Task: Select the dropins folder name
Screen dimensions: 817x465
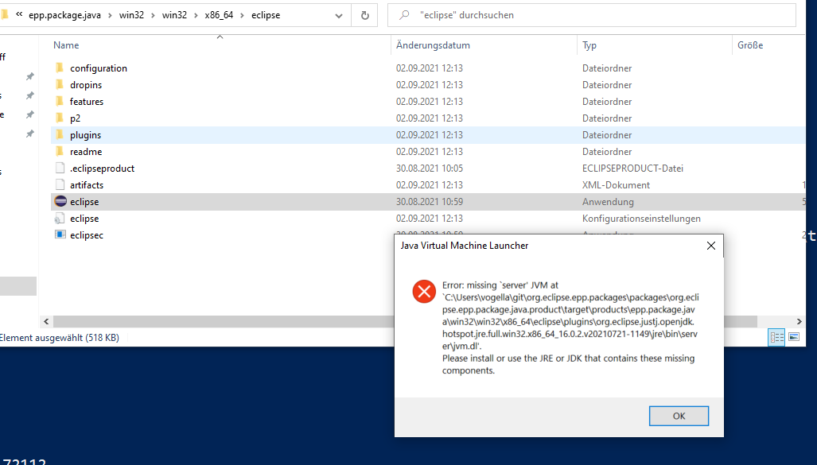Action: click(x=86, y=85)
